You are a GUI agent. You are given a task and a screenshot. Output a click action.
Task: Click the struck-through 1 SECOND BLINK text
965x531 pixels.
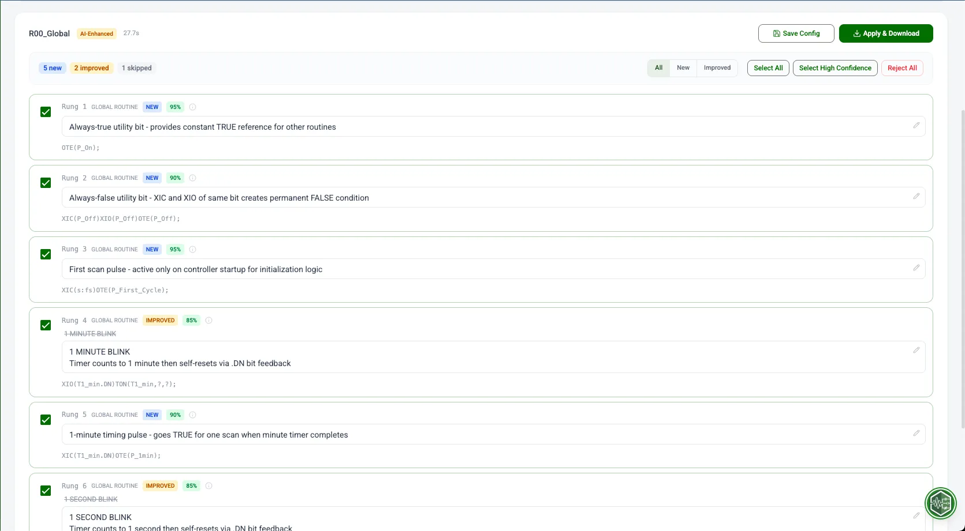[x=91, y=499]
